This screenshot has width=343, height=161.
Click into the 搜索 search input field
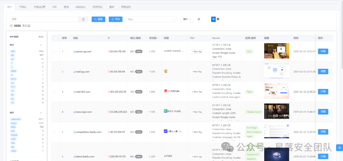pyautogui.click(x=44, y=19)
